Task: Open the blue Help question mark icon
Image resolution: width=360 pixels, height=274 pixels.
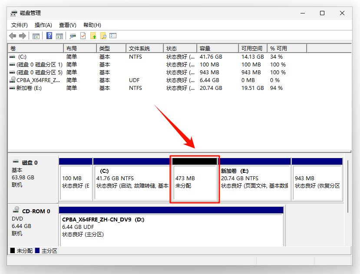Action: tap(49, 36)
